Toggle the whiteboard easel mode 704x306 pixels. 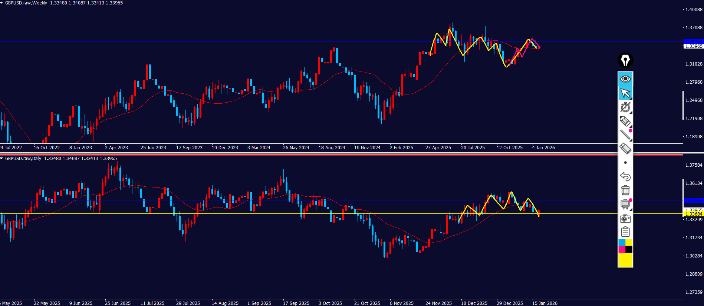(625, 204)
